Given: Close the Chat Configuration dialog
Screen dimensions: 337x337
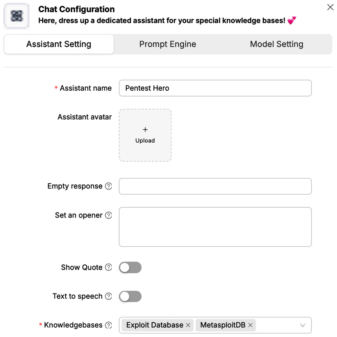Looking at the screenshot, I should (330, 7).
